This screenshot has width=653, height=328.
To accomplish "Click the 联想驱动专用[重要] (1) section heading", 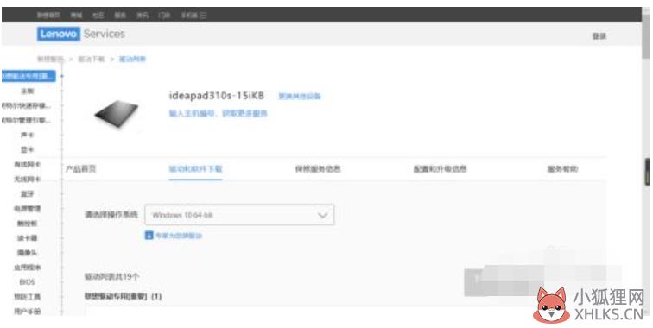I will tap(124, 296).
